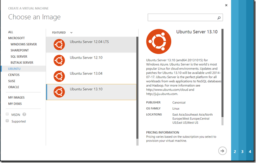Click the Ubuntu logo beside Ubuntu Server 13.04
256x163 pixels.
click(x=59, y=76)
